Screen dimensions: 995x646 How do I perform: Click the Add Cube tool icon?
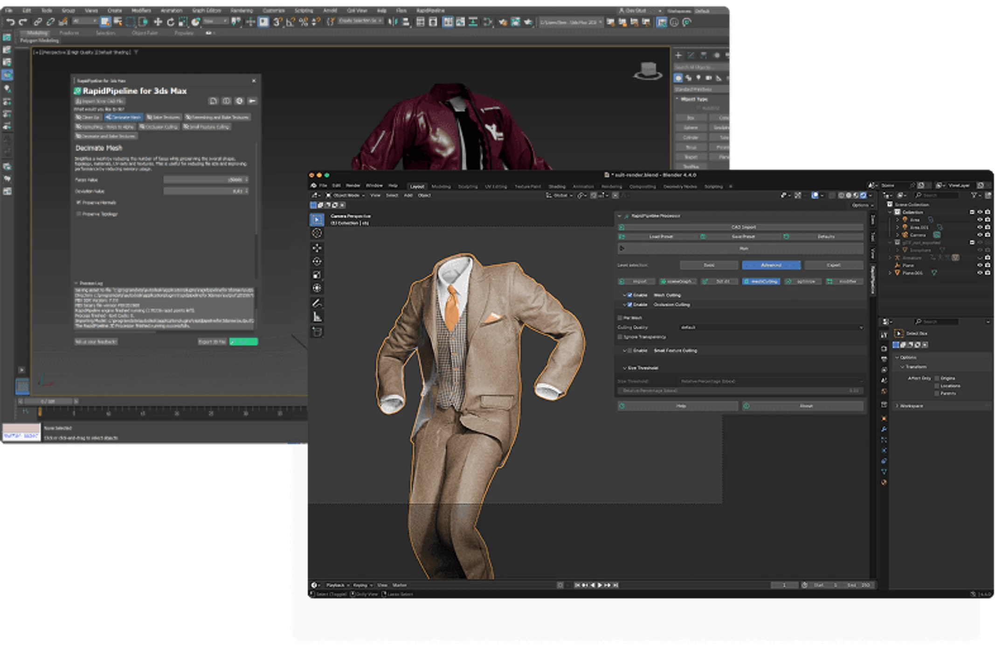[317, 332]
